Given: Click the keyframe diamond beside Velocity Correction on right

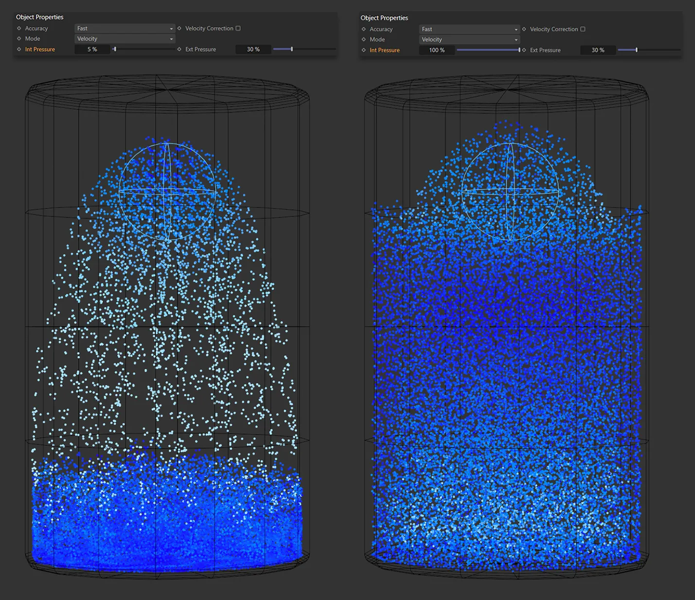Looking at the screenshot, I should coord(524,29).
